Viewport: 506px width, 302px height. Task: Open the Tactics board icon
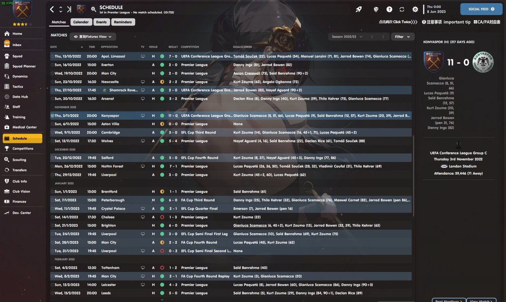point(7,87)
